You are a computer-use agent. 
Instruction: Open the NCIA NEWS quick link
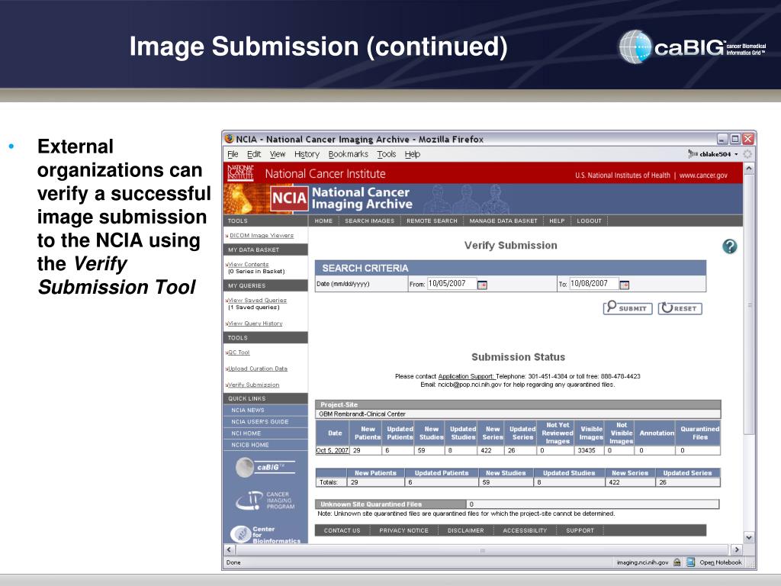coord(265,410)
